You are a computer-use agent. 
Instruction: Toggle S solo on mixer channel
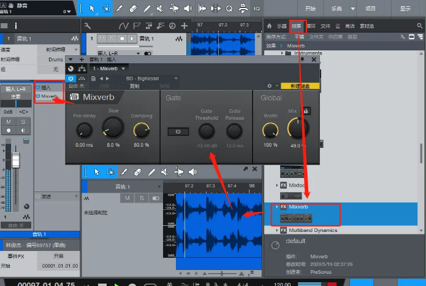pos(23,122)
